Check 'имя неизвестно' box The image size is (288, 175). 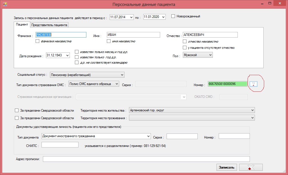(x=109, y=41)
